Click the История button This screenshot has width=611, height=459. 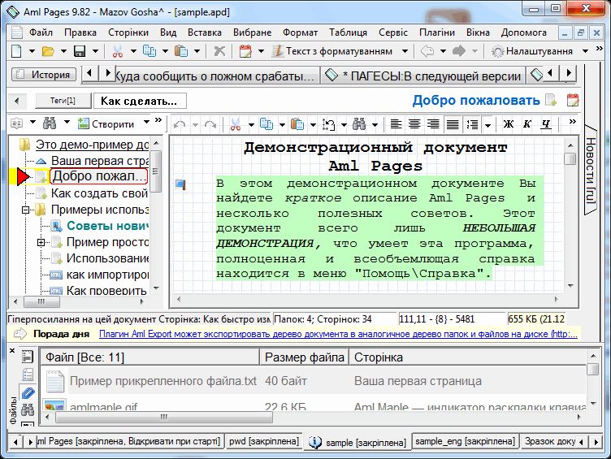[43, 74]
